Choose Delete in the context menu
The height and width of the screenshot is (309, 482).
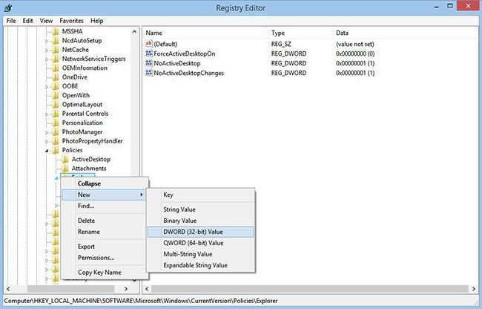(104, 221)
